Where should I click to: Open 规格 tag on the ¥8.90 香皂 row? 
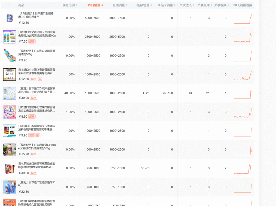tap(32, 117)
